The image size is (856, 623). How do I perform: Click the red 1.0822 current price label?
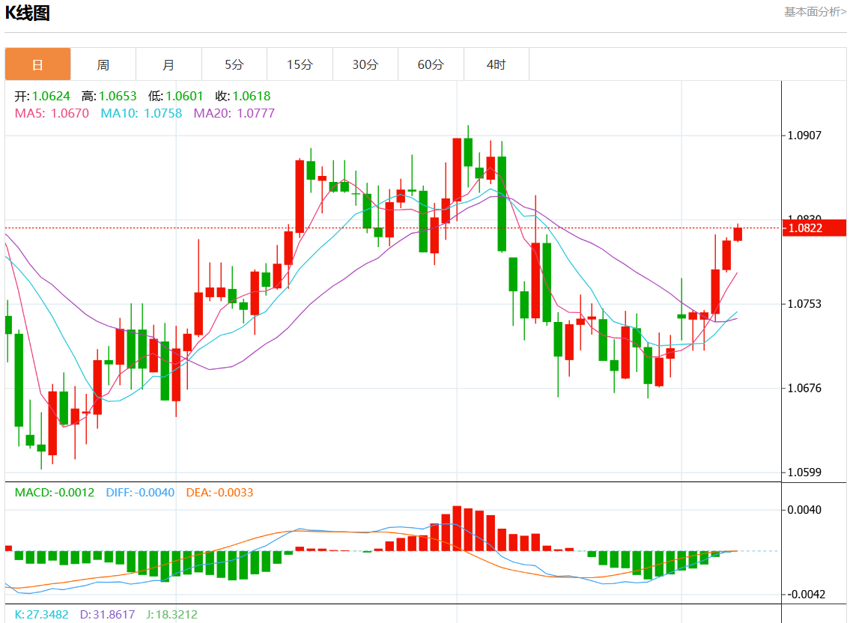tap(815, 228)
